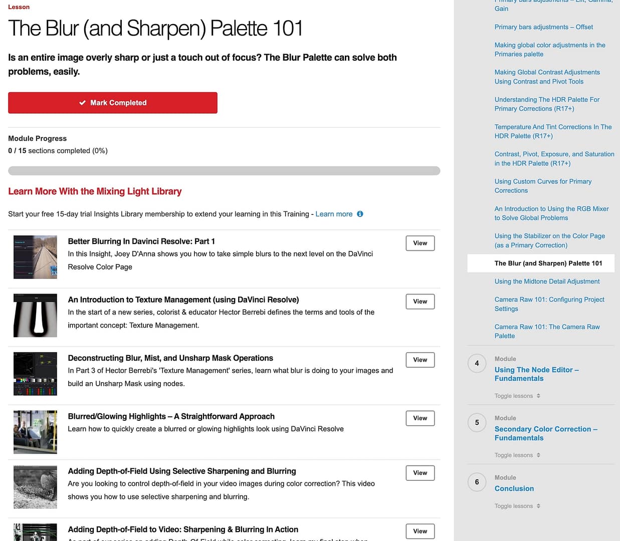Click title Adding Depth-of-Field Using Selective Sharpening
This screenshot has width=620, height=541.
[182, 471]
